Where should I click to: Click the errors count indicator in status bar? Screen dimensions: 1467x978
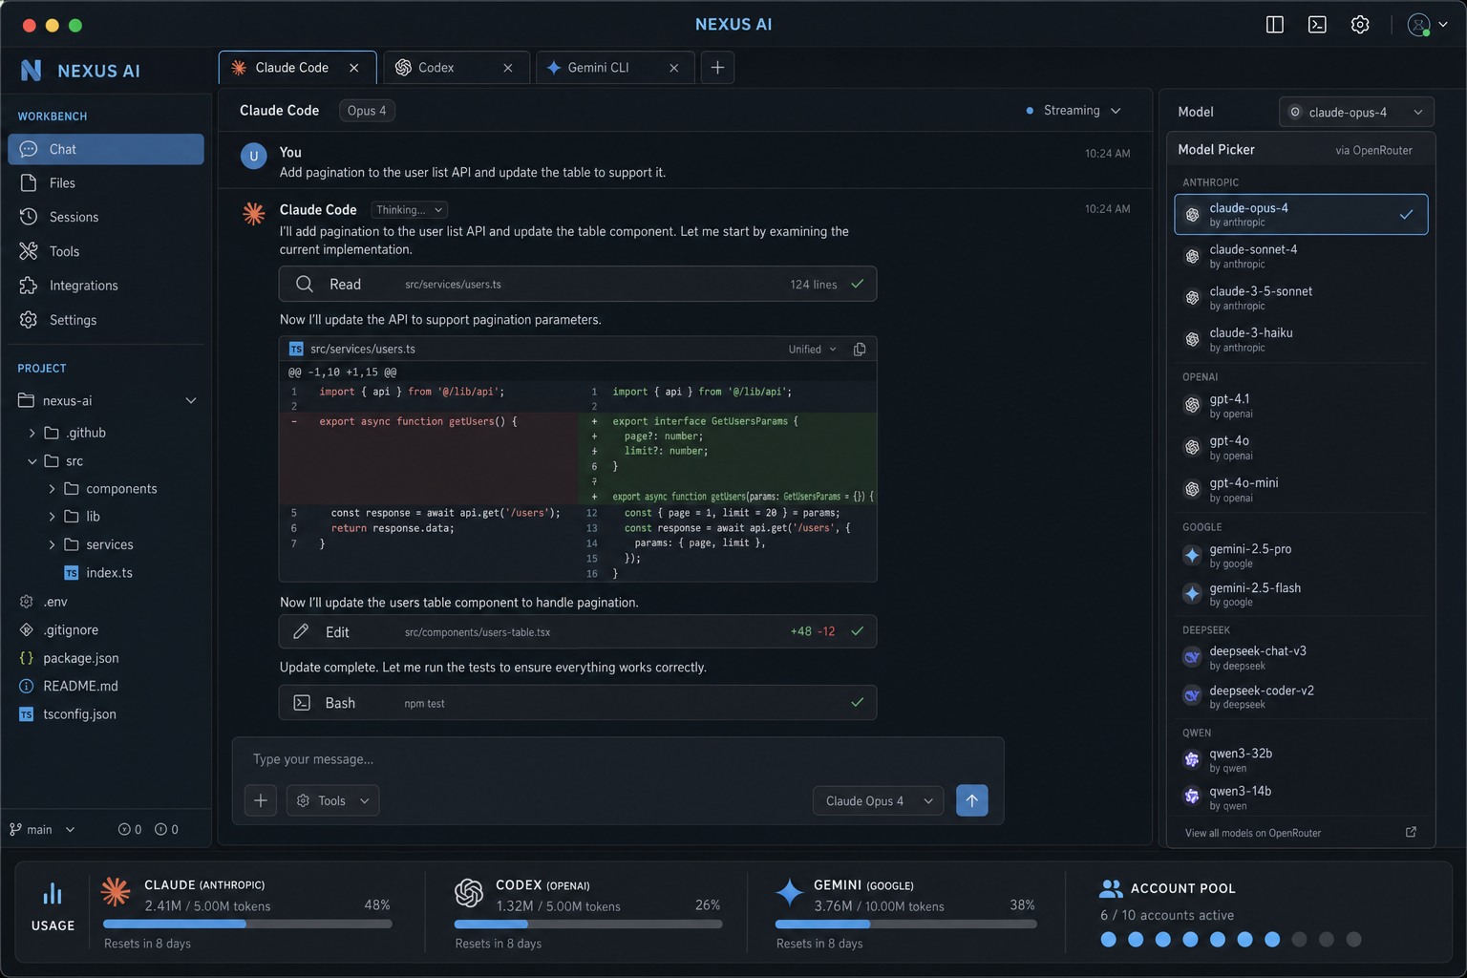tap(130, 830)
